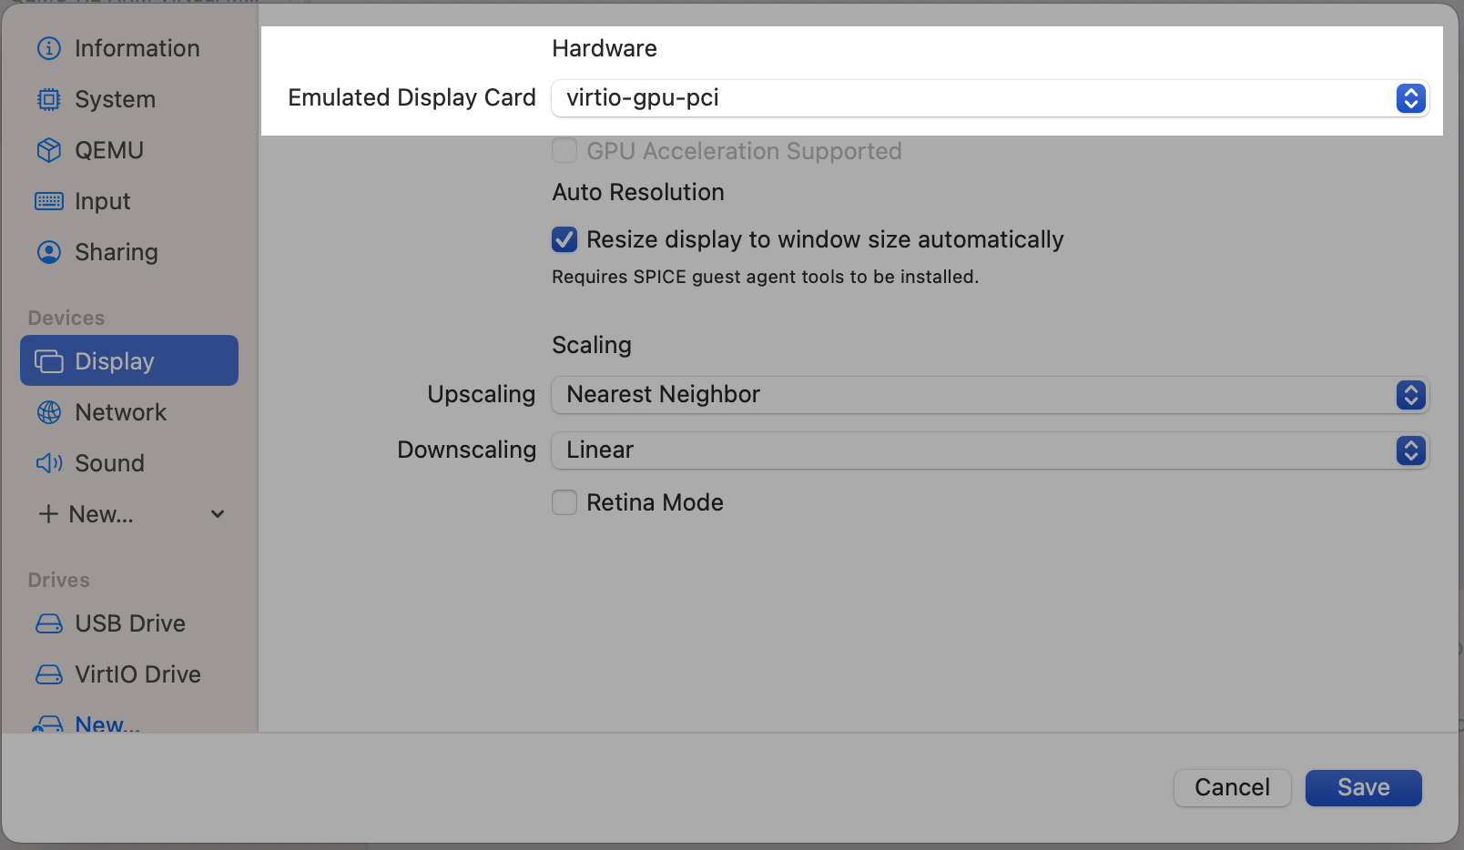Enable the Retina Mode checkbox
The height and width of the screenshot is (850, 1464).
(564, 502)
